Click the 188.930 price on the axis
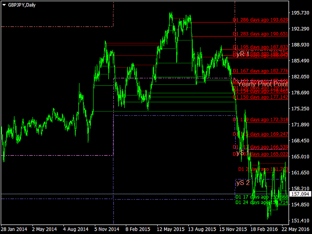The width and height of the screenshot is (312, 234). point(300,45)
